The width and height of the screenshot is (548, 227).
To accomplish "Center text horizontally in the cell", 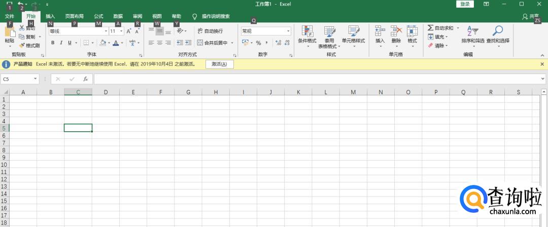I will point(159,43).
